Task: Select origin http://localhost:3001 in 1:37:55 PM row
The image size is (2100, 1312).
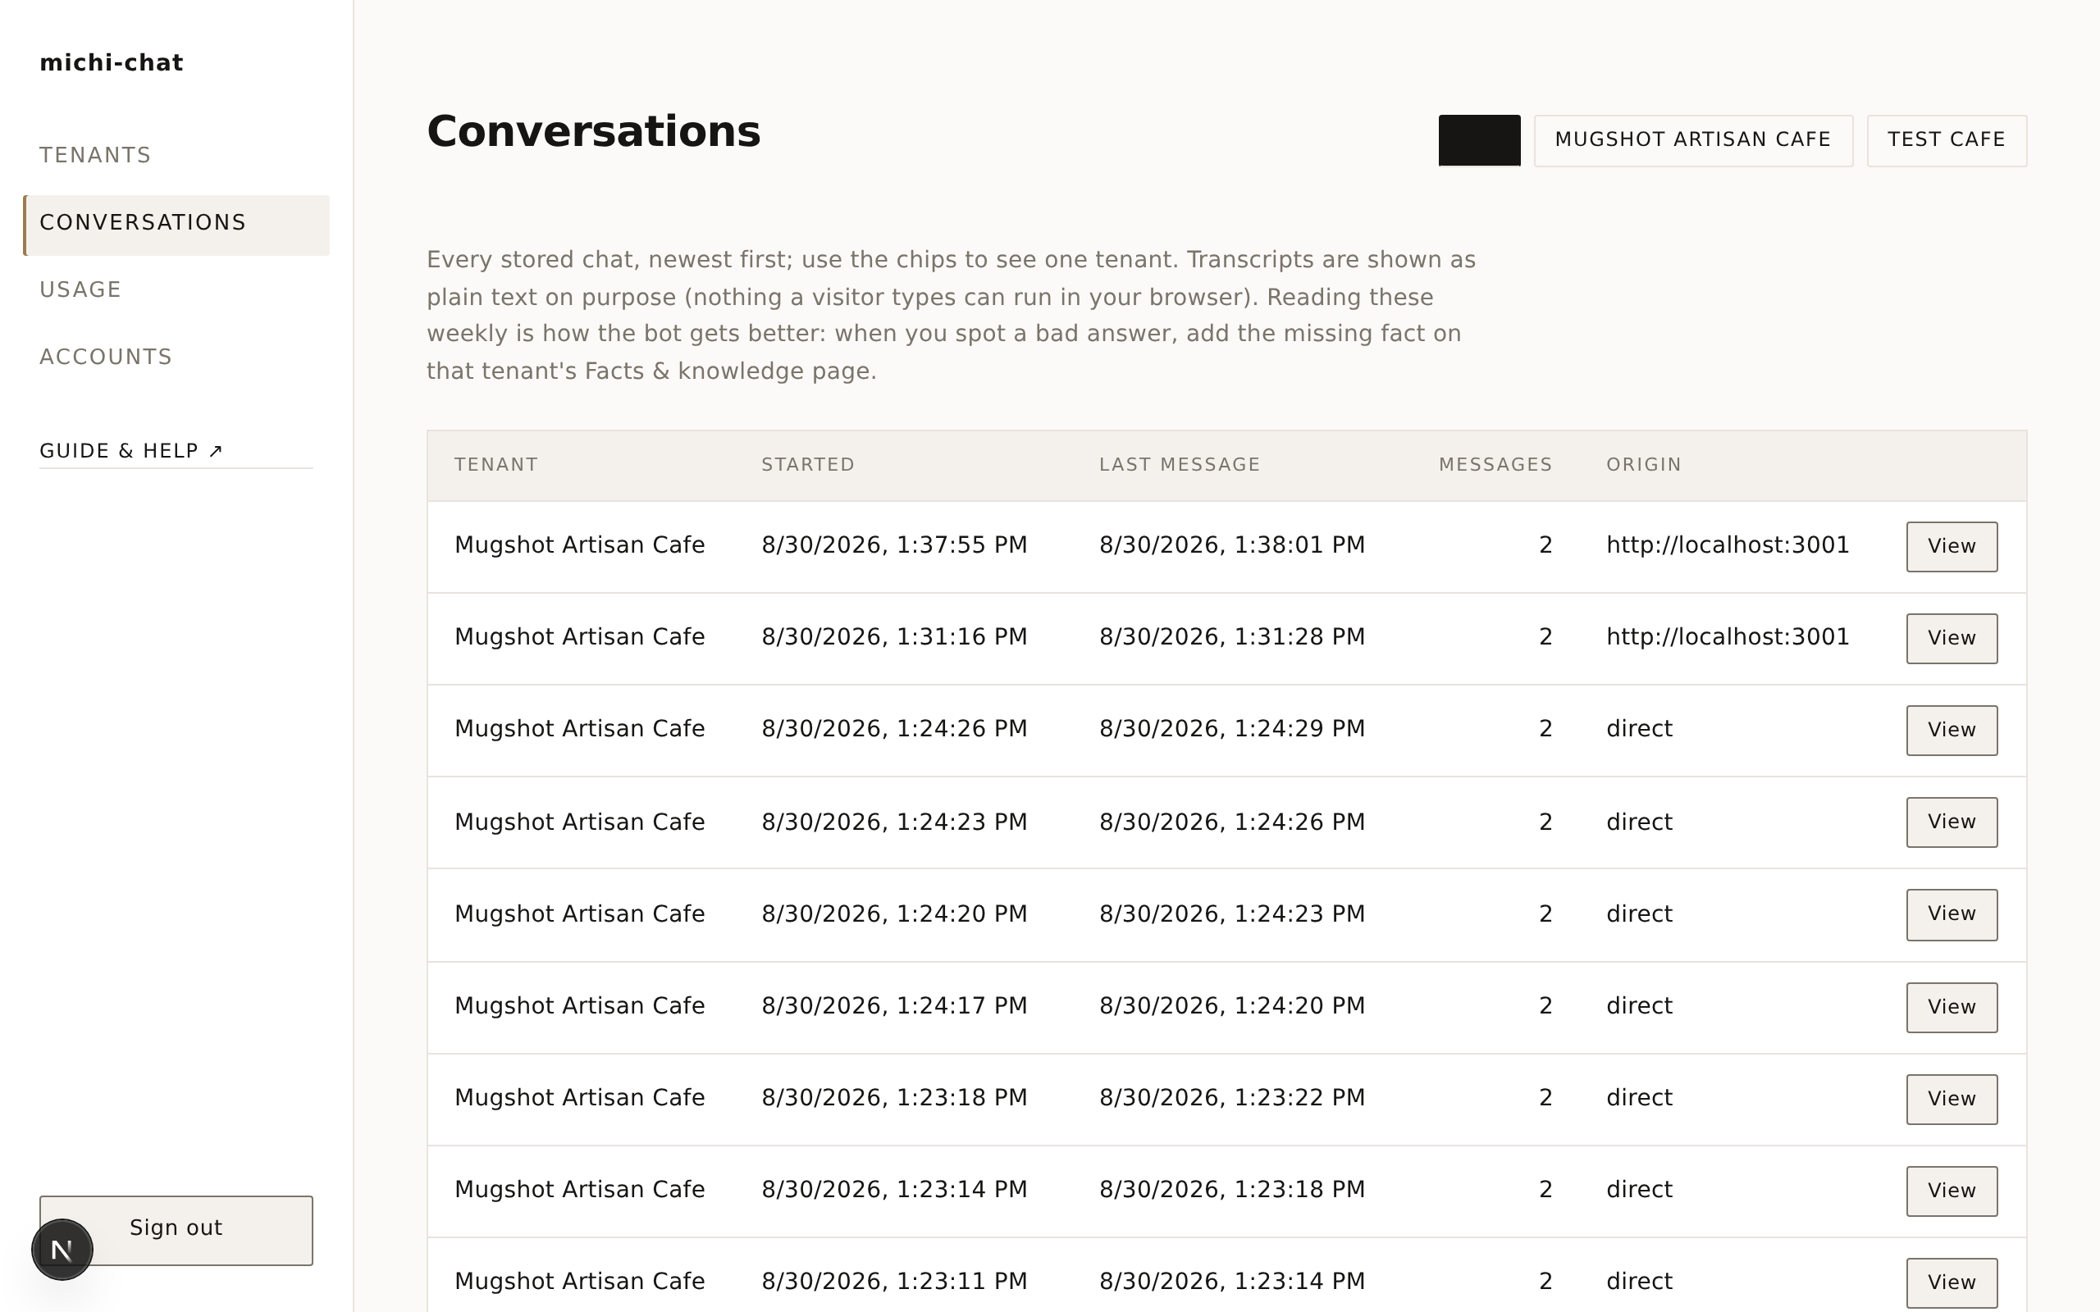Action: 1727,545
